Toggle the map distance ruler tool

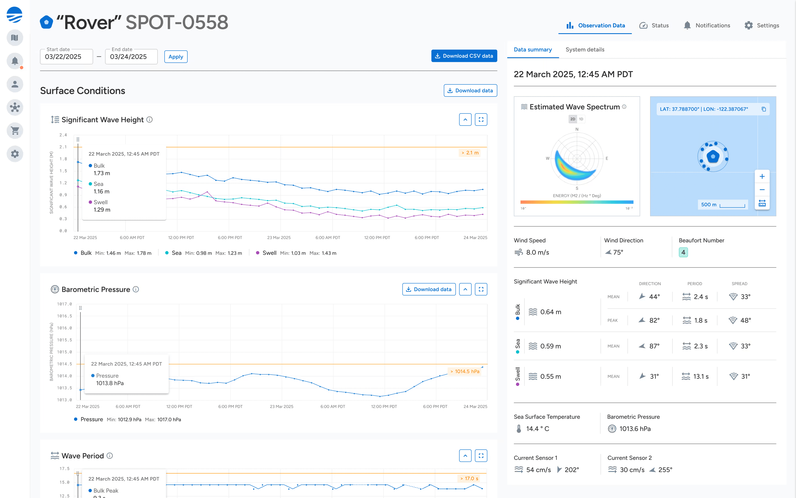762,203
